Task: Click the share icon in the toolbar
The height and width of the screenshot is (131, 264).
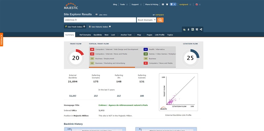Action: [201, 30]
